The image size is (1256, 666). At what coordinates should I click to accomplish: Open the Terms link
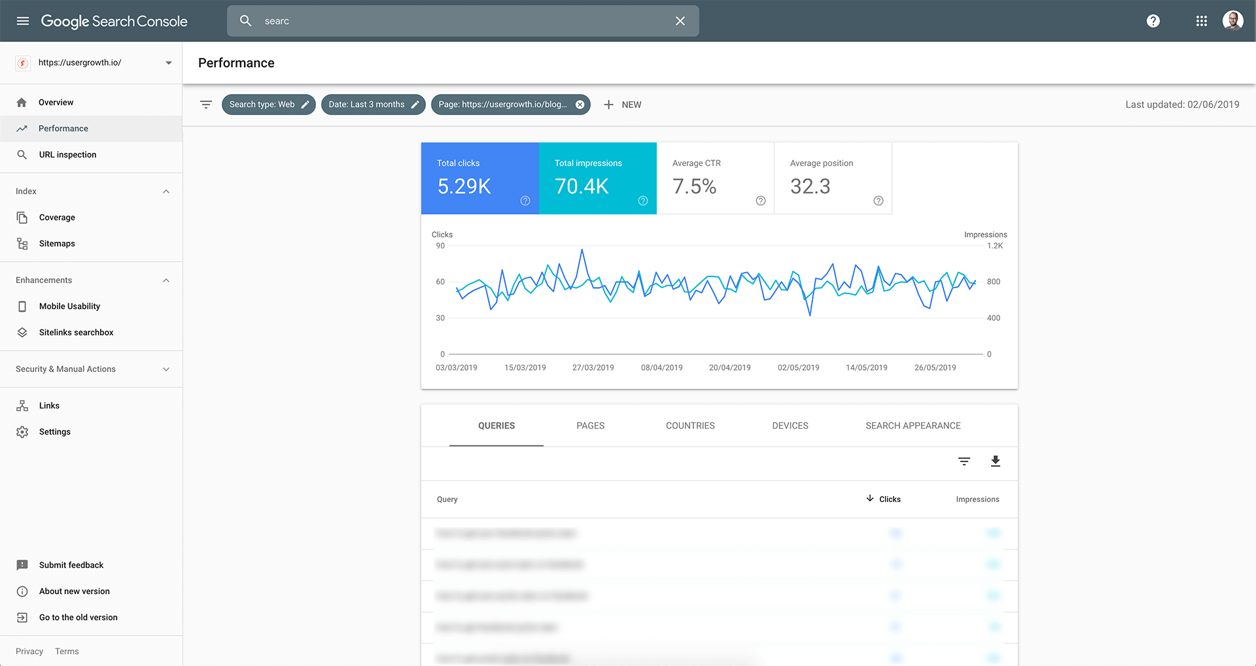[x=67, y=652]
